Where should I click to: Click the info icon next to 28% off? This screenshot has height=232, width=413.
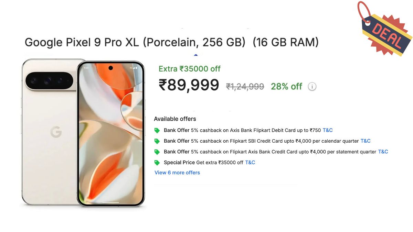312,86
